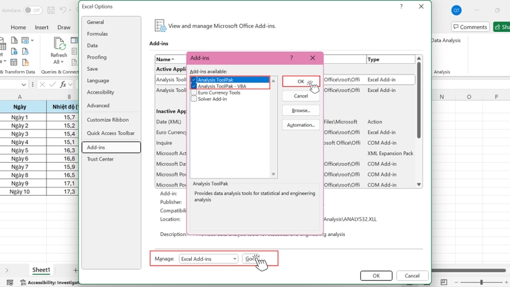Click the Add-ins available list scroll down arrow
The image size is (510, 287).
pyautogui.click(x=273, y=174)
